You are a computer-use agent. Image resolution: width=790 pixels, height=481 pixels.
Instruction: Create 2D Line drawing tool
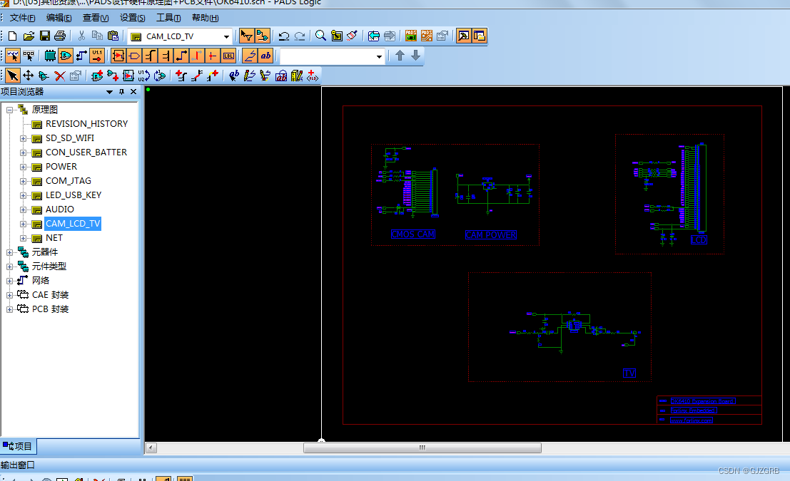pyautogui.click(x=249, y=76)
